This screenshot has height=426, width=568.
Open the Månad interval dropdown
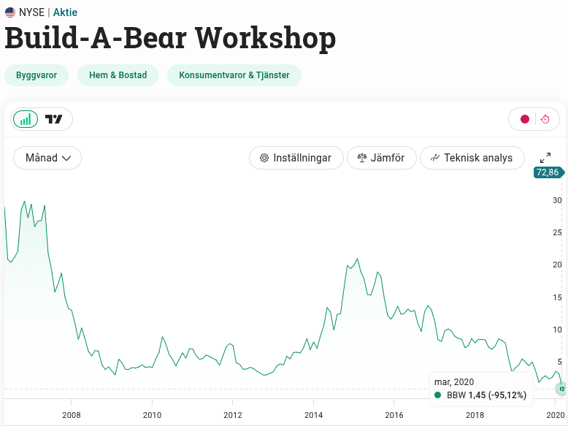coord(47,158)
